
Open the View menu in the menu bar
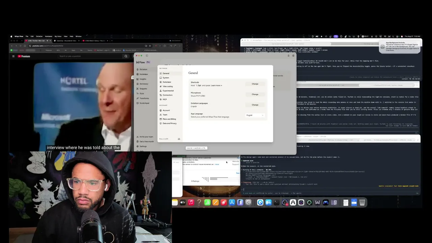[x=65, y=36]
